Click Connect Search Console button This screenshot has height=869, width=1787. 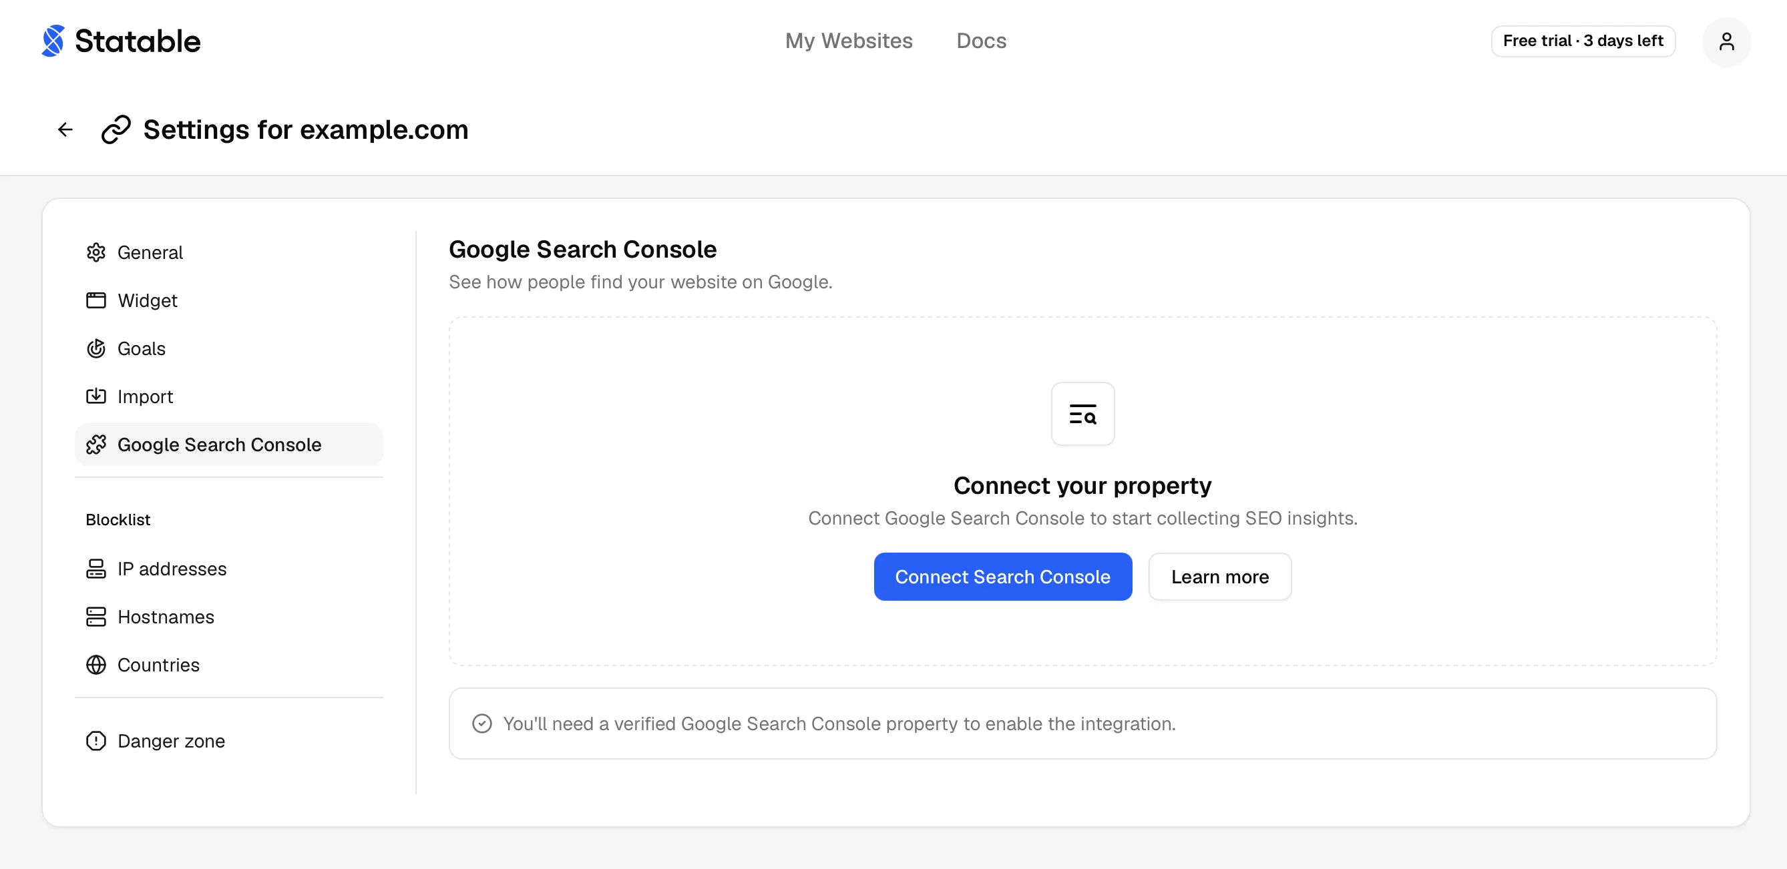tap(1002, 576)
